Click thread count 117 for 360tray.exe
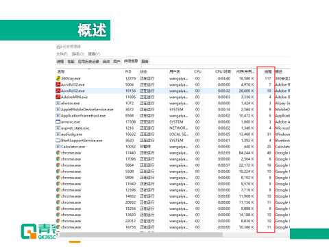Viewport: 329px width, 247px height. (x=268, y=78)
